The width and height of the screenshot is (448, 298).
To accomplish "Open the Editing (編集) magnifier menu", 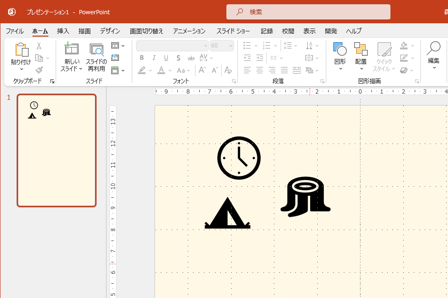I will (434, 56).
